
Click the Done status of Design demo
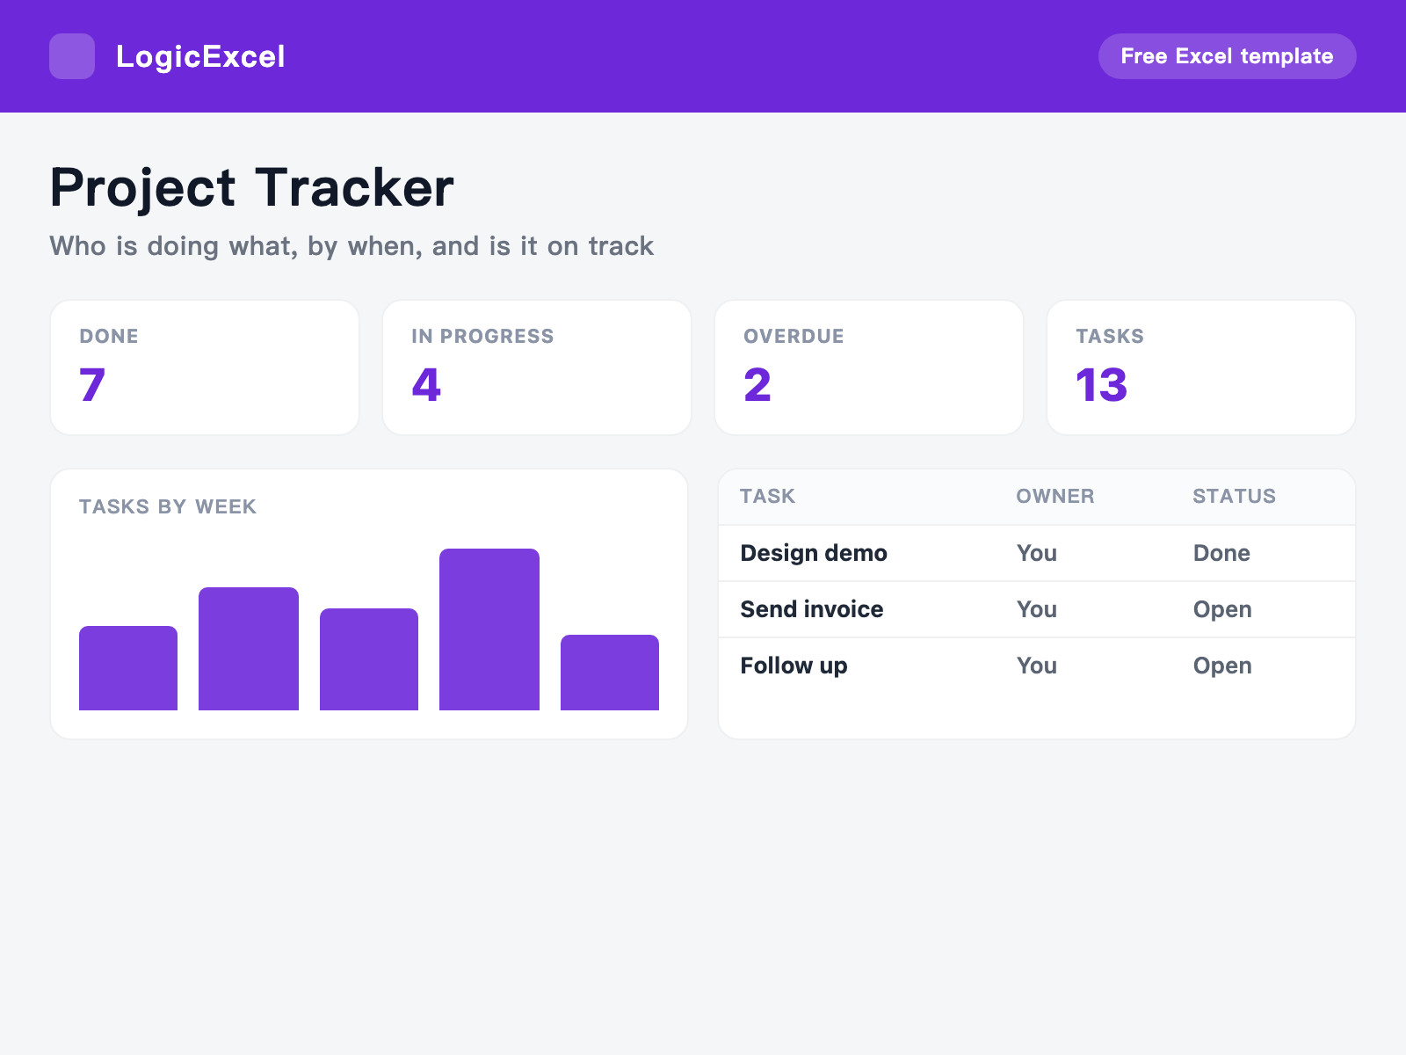pos(1221,553)
